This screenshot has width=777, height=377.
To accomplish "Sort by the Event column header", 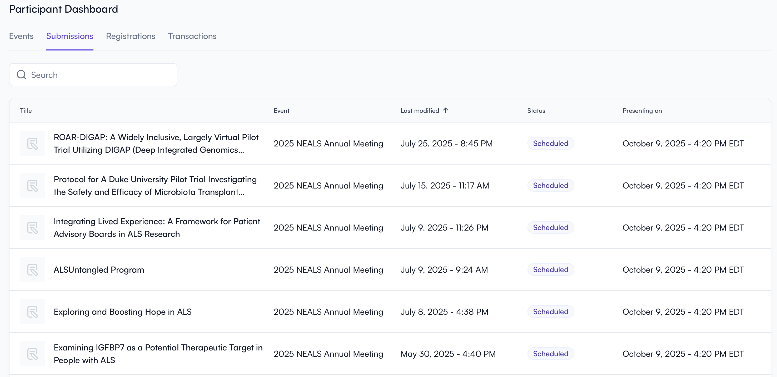I will click(281, 111).
